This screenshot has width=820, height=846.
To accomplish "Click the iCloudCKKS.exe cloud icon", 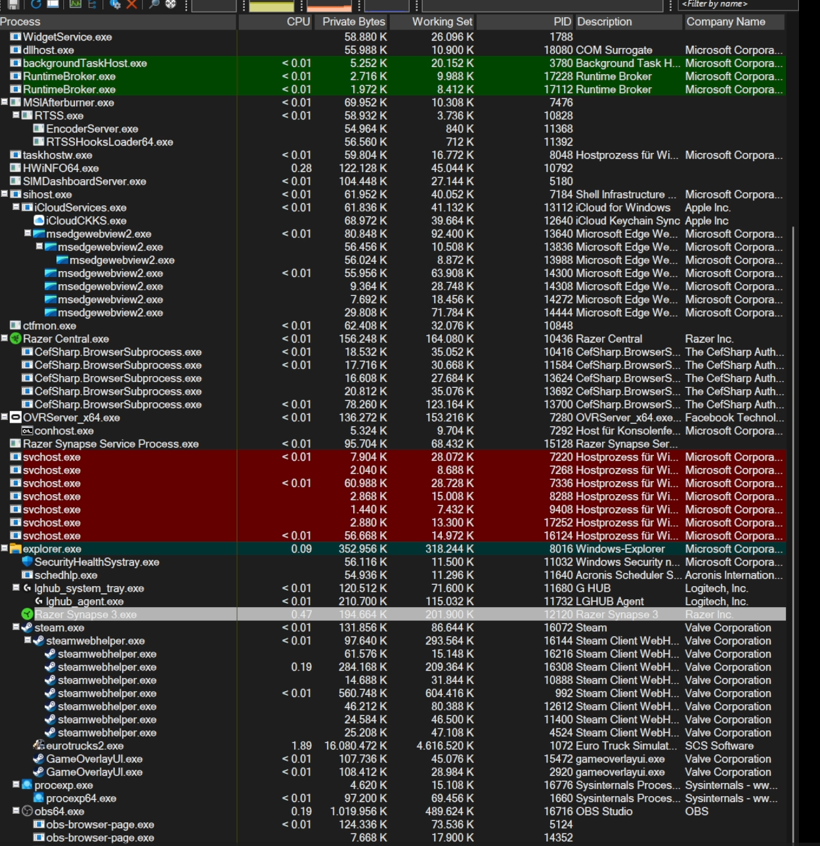I will 39,221.
